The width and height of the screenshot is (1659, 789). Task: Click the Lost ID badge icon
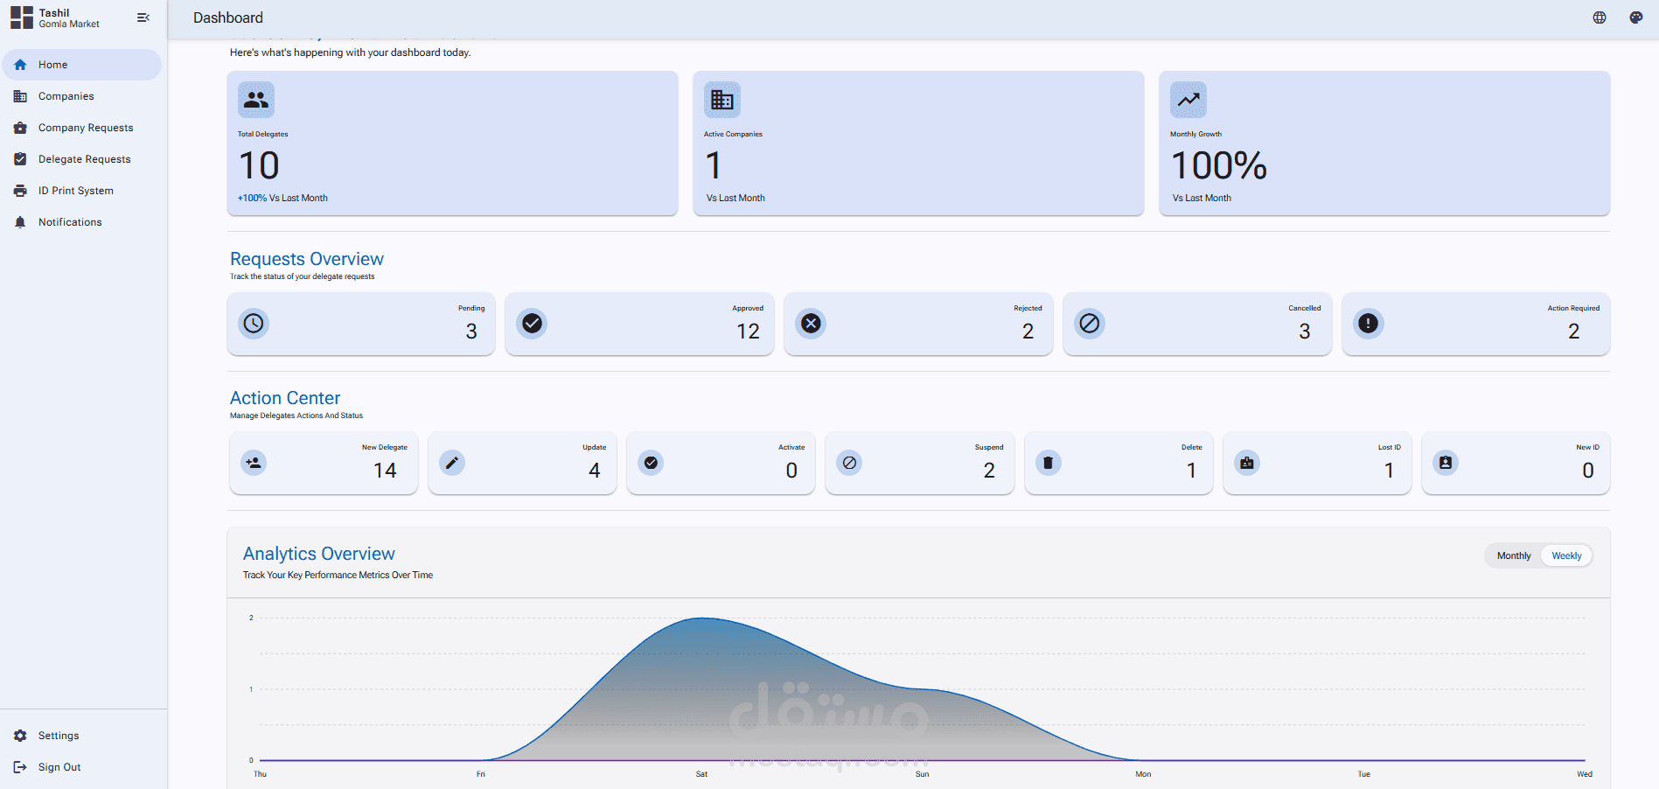(x=1247, y=463)
